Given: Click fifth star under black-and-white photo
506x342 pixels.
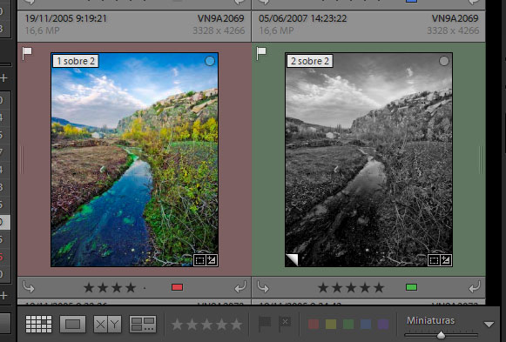Looking at the screenshot, I should (379, 287).
